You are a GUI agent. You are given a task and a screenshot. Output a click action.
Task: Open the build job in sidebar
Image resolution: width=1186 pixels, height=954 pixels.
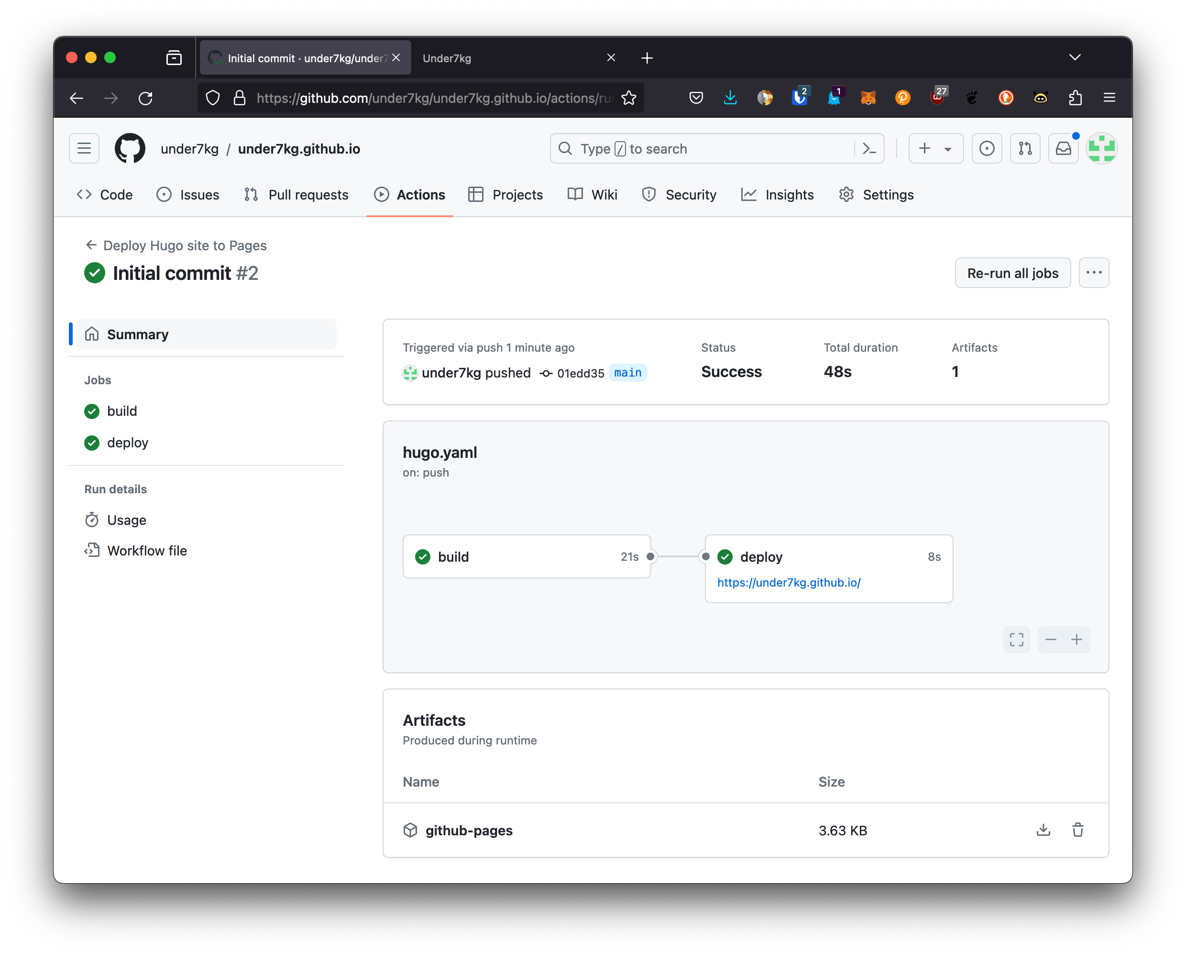pos(111,411)
